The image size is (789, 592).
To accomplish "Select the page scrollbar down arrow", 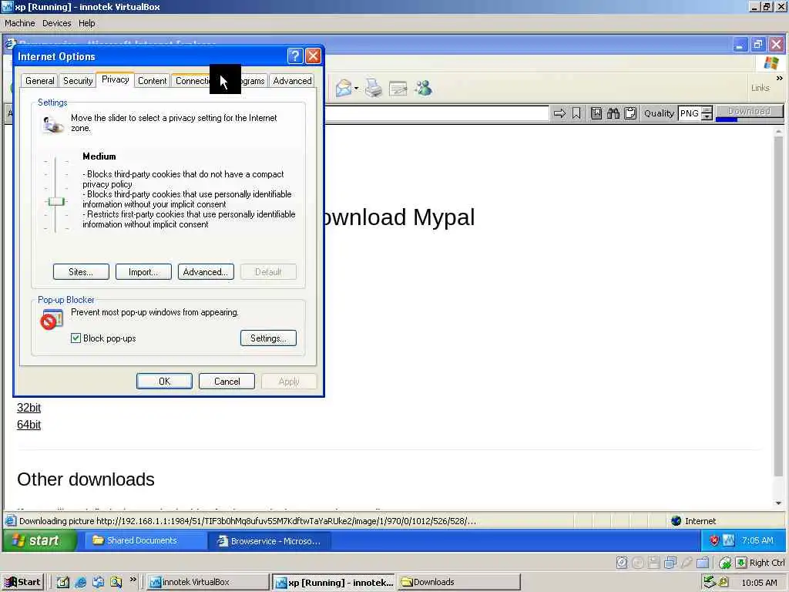I will point(778,503).
